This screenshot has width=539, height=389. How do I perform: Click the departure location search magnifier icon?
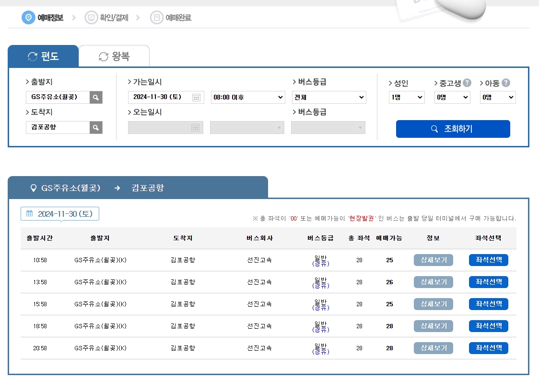tap(95, 97)
